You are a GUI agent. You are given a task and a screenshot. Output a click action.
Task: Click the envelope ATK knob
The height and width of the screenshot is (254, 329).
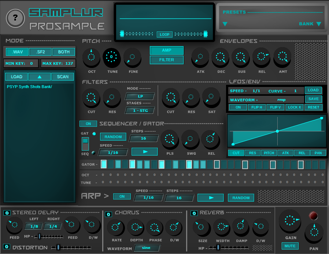[200, 57]
